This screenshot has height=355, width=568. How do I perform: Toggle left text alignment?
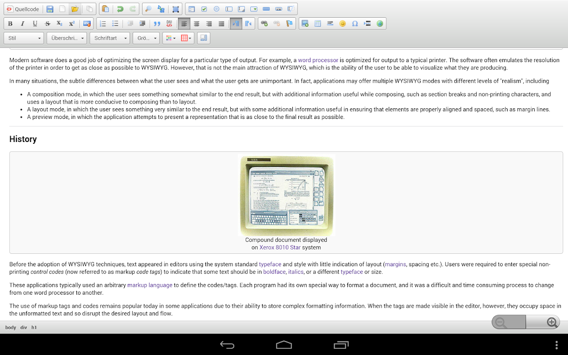pos(184,24)
